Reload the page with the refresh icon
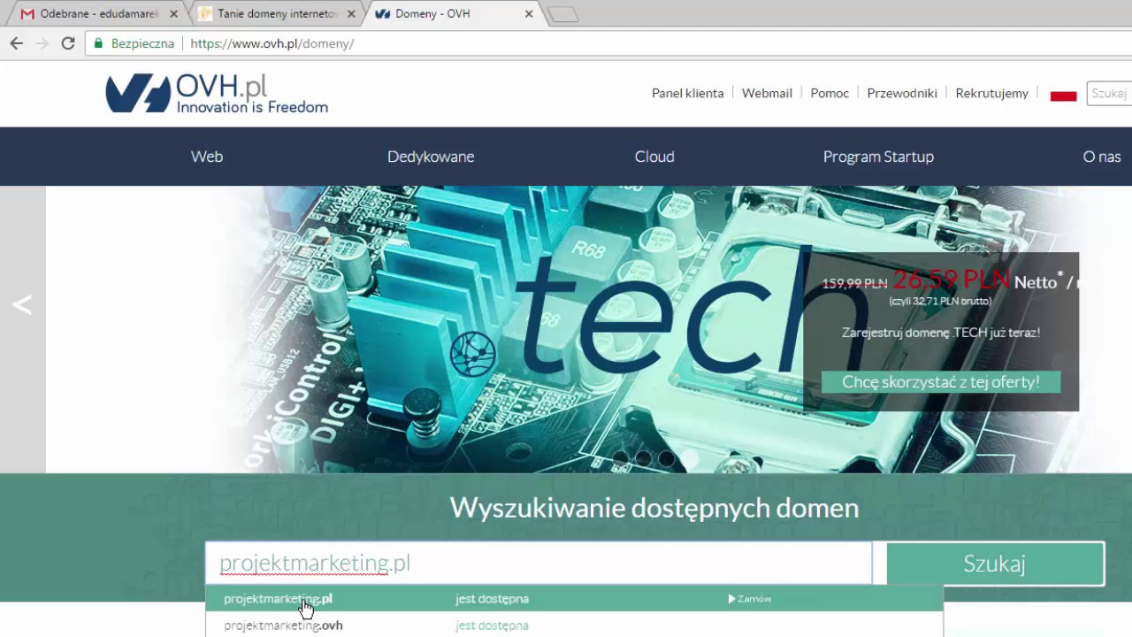Screen dimensions: 1132x637 tap(68, 42)
